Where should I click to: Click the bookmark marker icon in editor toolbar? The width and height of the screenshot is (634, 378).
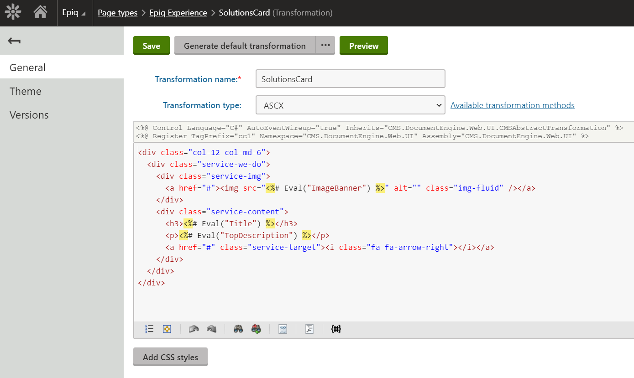(167, 329)
